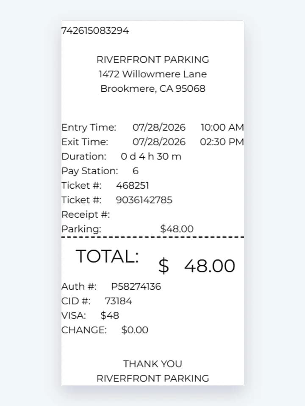Click the receipt number 742615083294 at top
Image resolution: width=305 pixels, height=406 pixels.
[x=95, y=30]
